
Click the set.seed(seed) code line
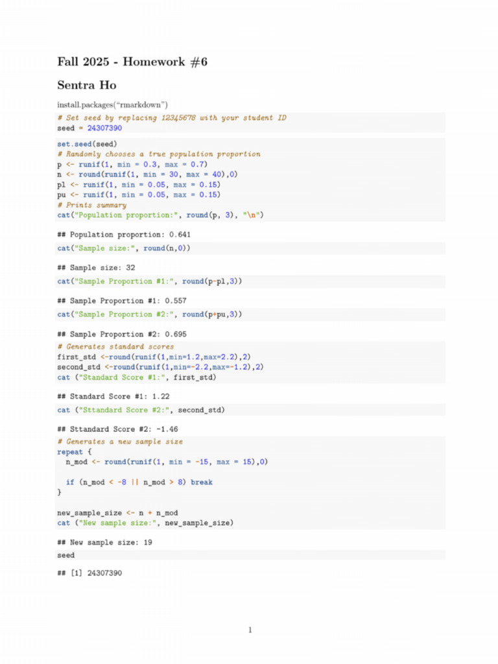tap(87, 144)
